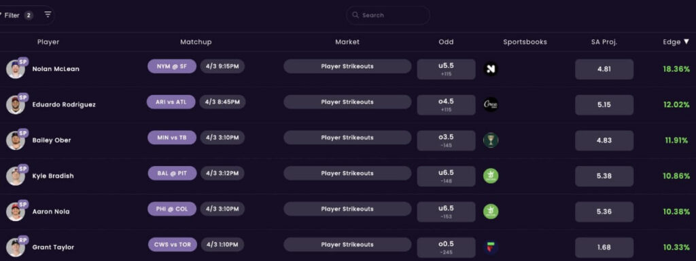Click the sportsbook icon in Grant Taylor's row

[x=491, y=247]
